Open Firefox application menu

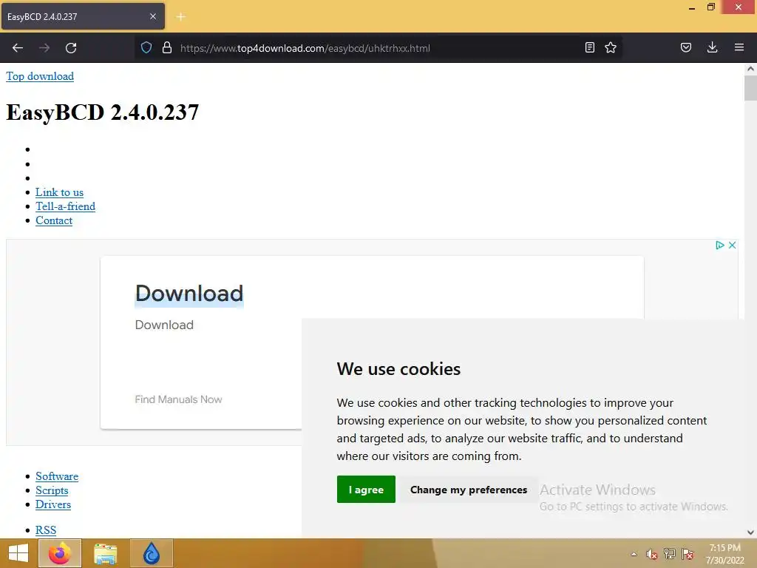click(739, 47)
